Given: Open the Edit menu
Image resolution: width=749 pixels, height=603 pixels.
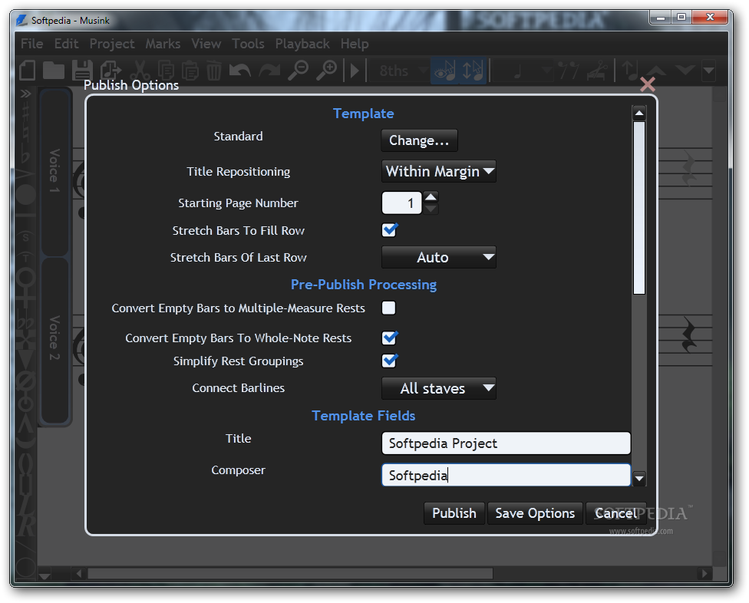Looking at the screenshot, I should point(66,44).
